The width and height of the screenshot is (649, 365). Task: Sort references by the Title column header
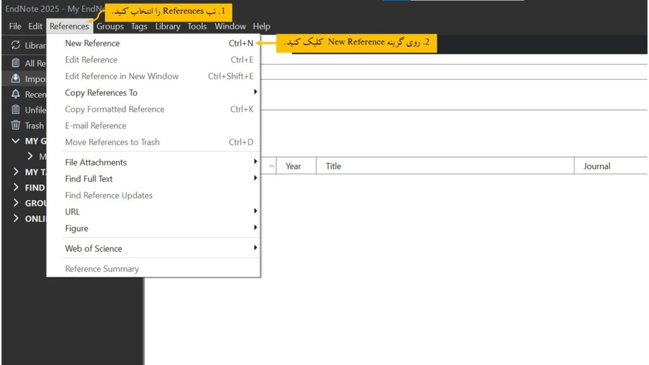click(333, 166)
